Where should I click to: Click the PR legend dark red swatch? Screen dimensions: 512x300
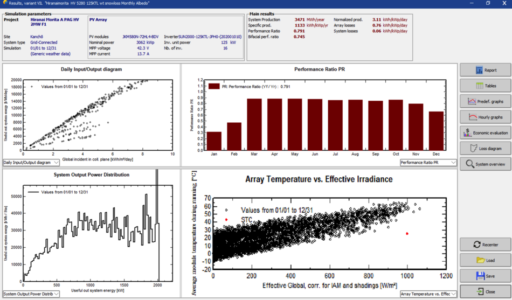pos(214,86)
